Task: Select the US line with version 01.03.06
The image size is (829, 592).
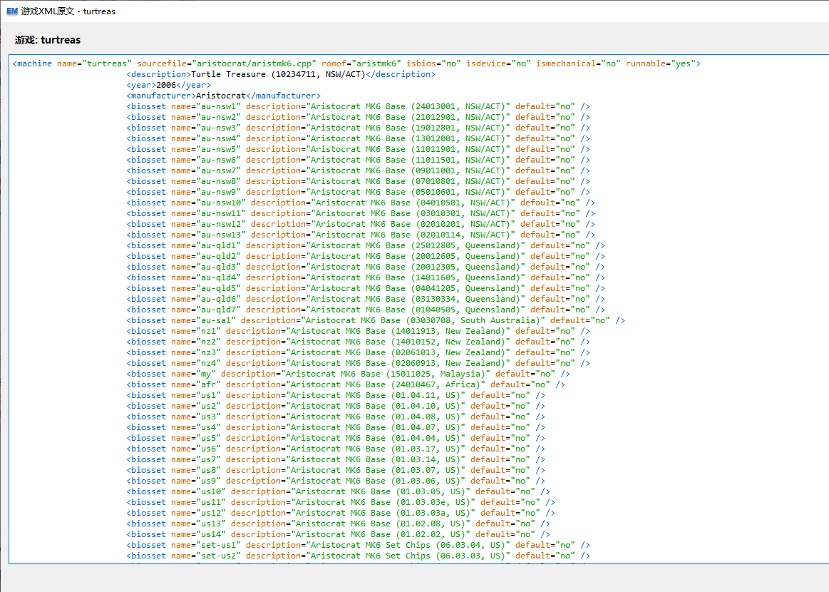Action: point(336,480)
